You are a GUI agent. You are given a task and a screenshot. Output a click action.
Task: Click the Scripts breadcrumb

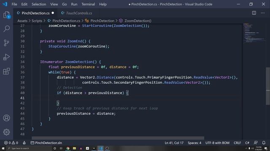37,21
